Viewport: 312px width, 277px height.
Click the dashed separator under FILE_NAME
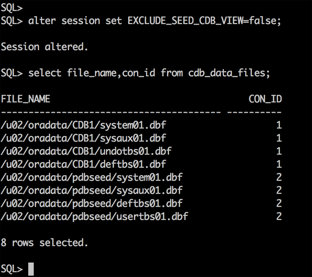[111, 112]
